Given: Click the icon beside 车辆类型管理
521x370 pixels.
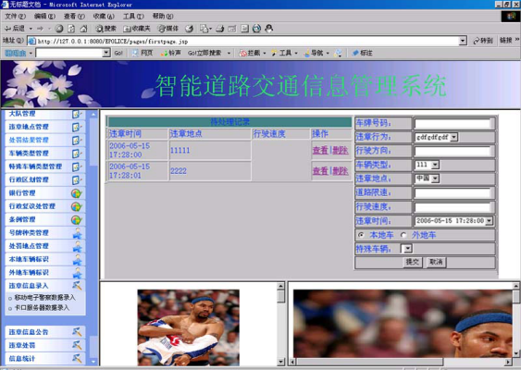Looking at the screenshot, I should [77, 154].
